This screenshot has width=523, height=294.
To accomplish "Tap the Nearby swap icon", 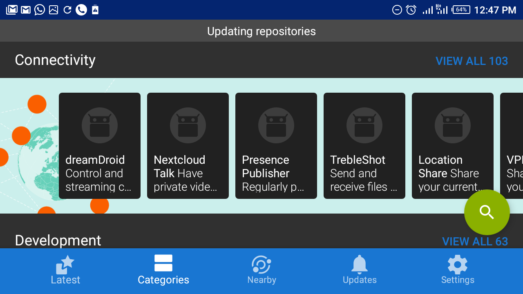I will tap(261, 264).
